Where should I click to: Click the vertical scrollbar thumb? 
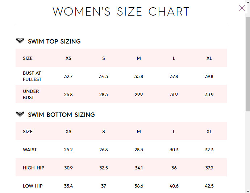coord(247,64)
